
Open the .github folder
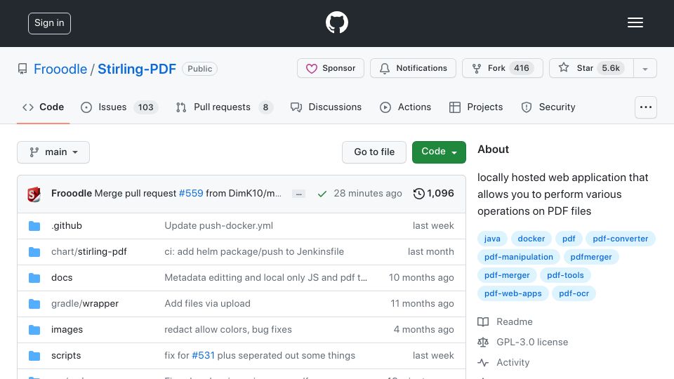pyautogui.click(x=67, y=225)
